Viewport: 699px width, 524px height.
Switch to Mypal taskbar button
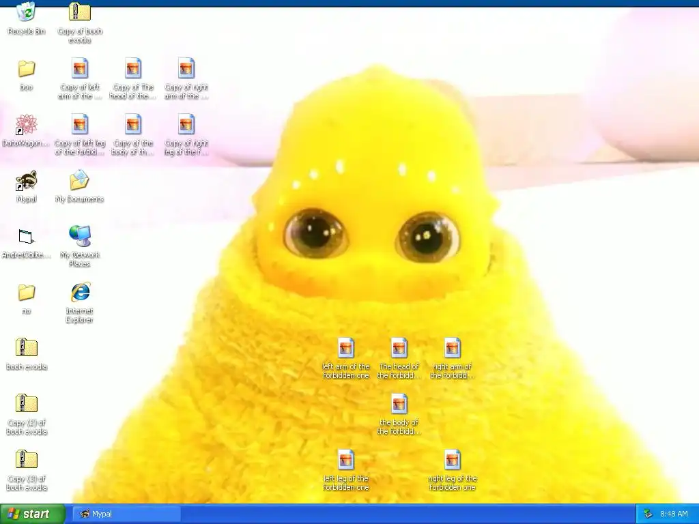[126, 514]
